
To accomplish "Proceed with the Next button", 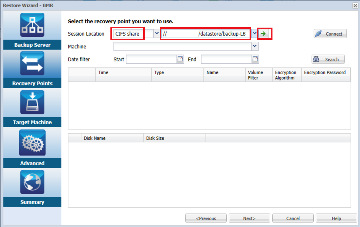I will (249, 218).
